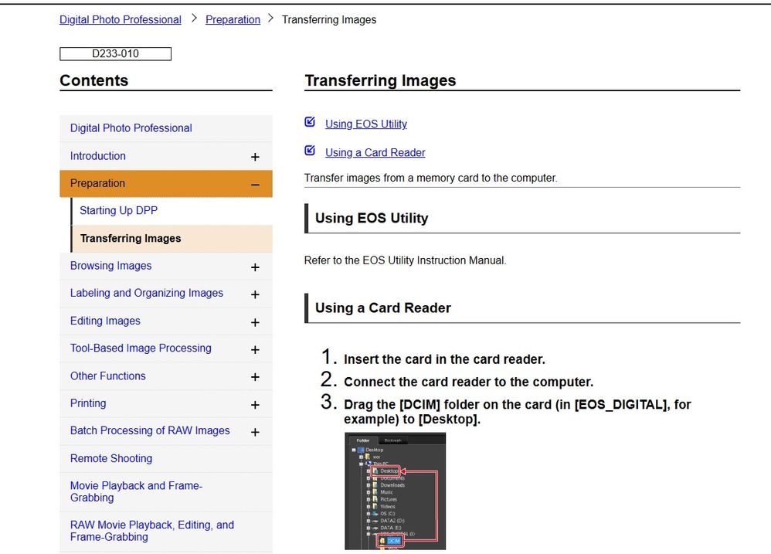Click checkmark icon beside Using EOS Utility

tap(310, 122)
